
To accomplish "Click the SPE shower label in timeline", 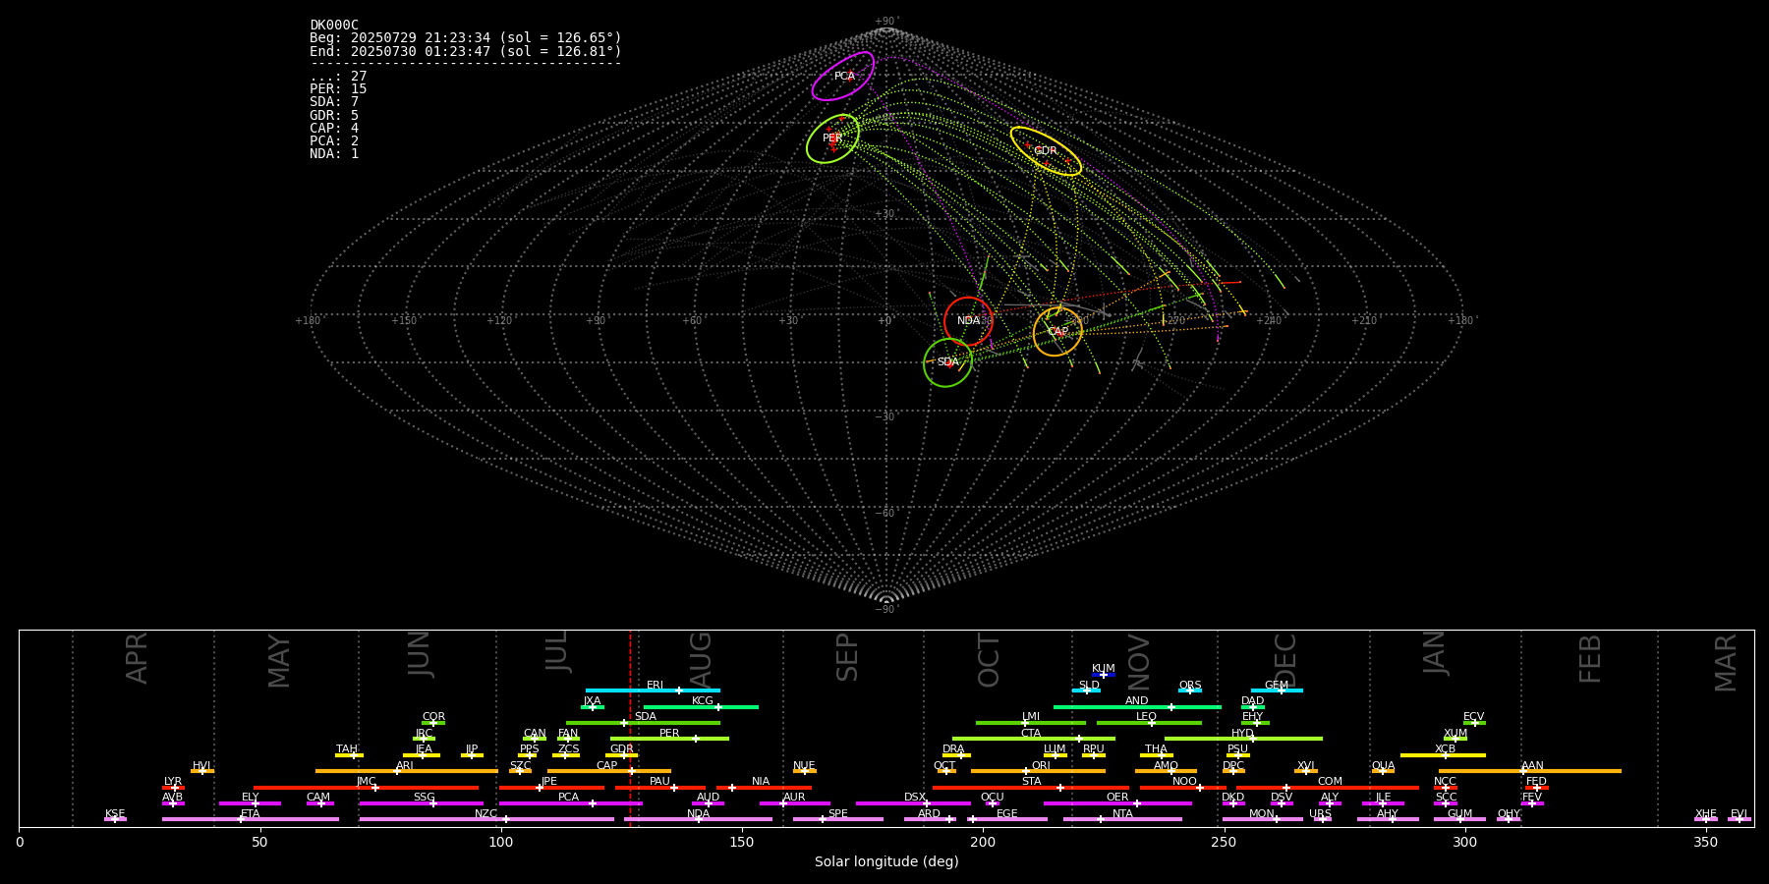I will tap(838, 814).
